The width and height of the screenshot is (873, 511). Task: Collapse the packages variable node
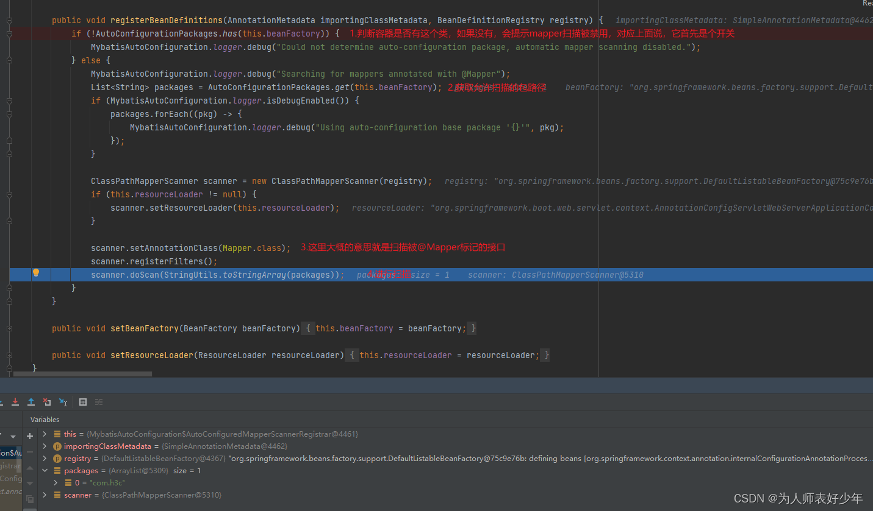[45, 471]
